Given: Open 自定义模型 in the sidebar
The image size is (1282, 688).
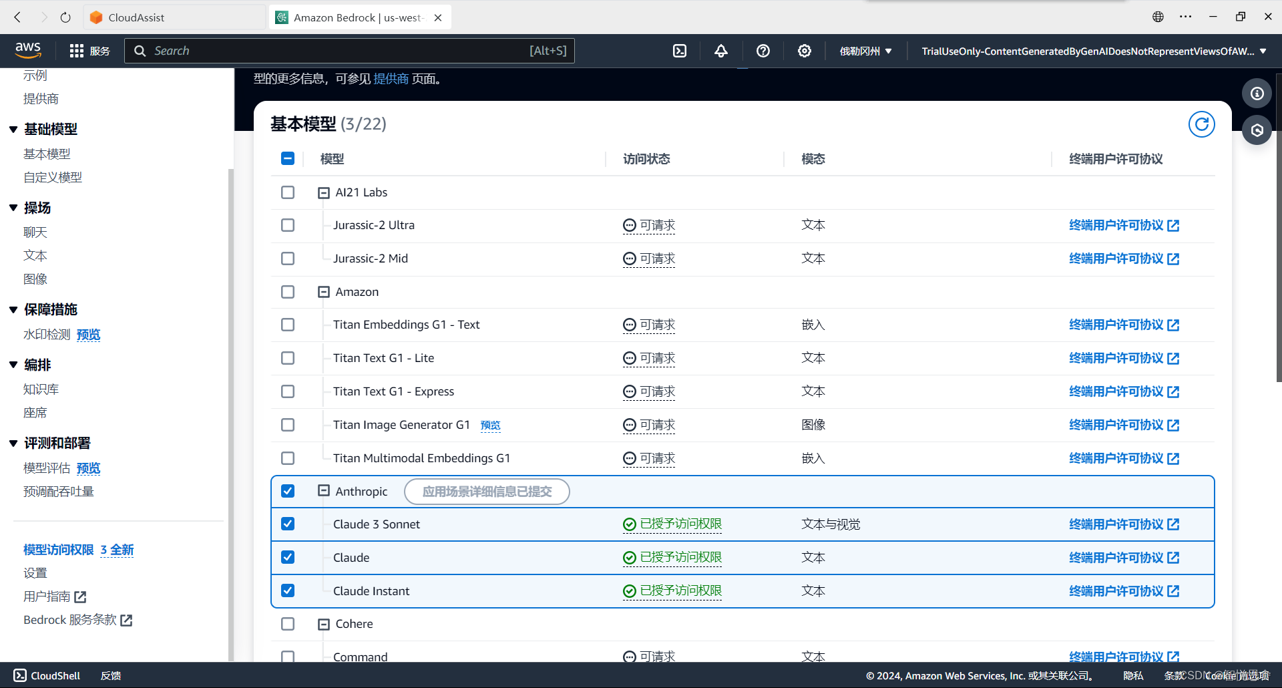Looking at the screenshot, I should pos(53,178).
